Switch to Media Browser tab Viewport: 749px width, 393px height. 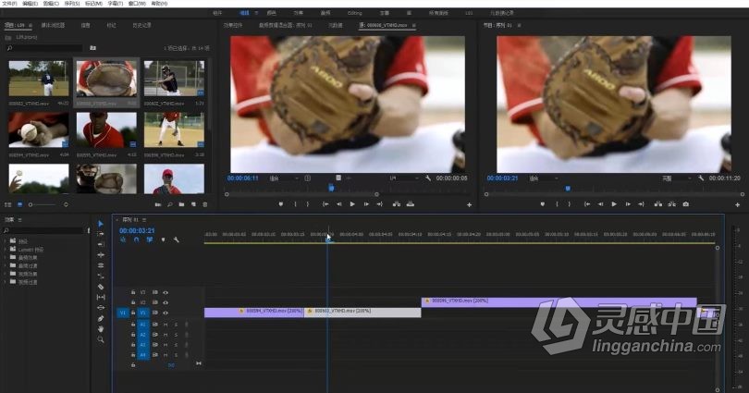[53, 25]
